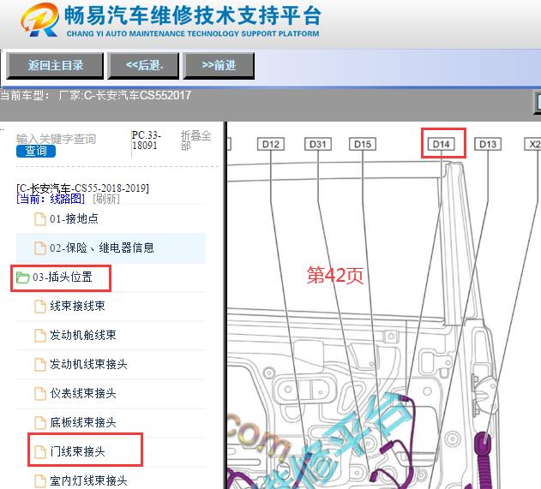Click the document icon beside 线束接线束
Screen dimensions: 541x489
coord(40,307)
